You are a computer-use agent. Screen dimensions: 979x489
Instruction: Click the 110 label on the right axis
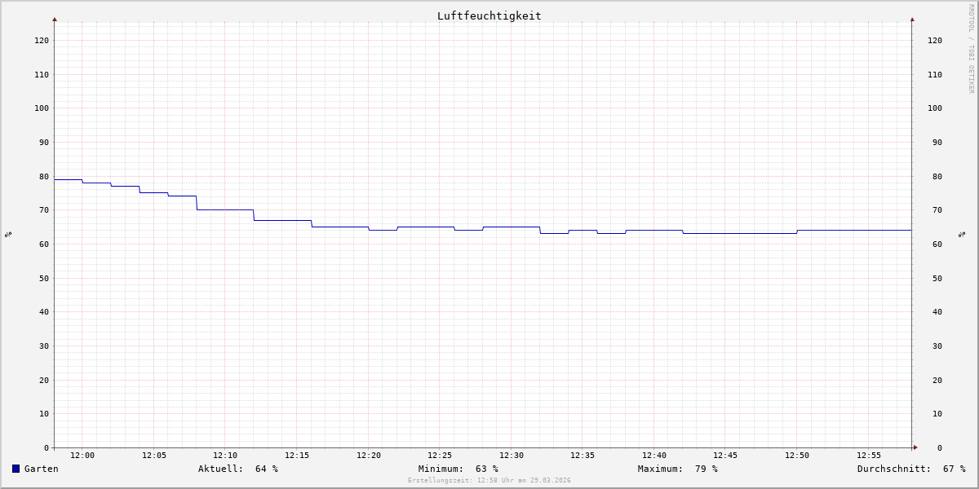click(x=935, y=74)
